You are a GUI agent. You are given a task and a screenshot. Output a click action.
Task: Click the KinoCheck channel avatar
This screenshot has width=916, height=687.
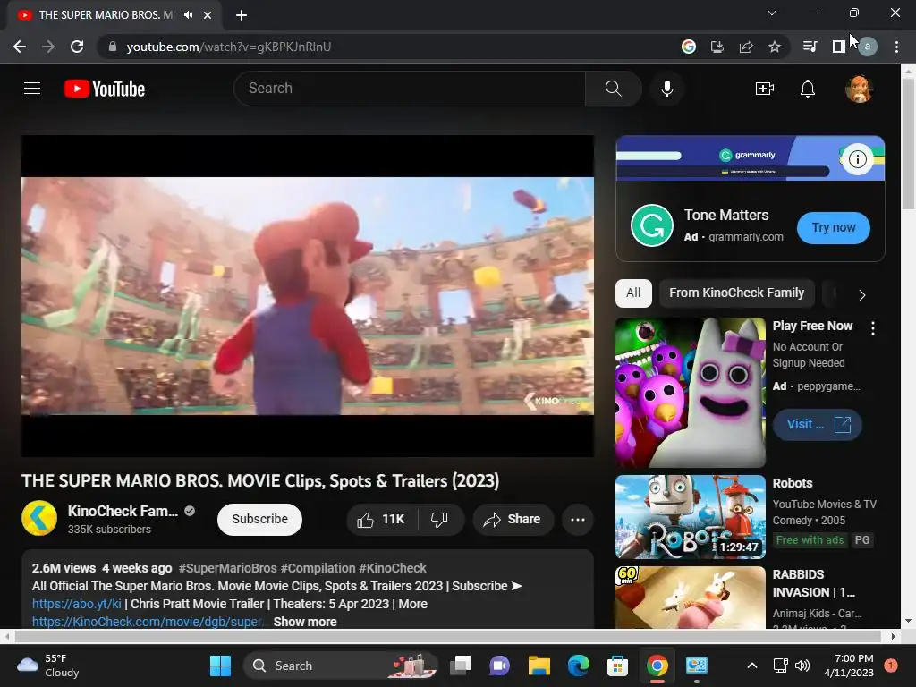(39, 518)
